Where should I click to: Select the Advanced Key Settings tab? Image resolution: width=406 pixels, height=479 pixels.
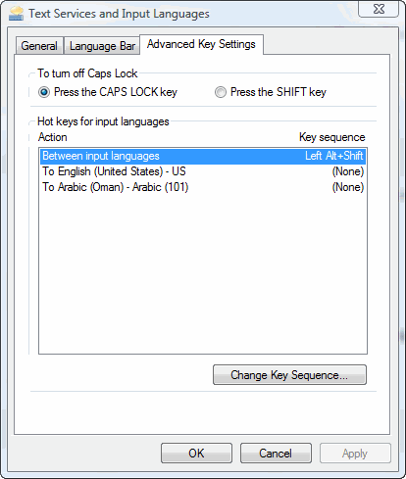pos(201,44)
